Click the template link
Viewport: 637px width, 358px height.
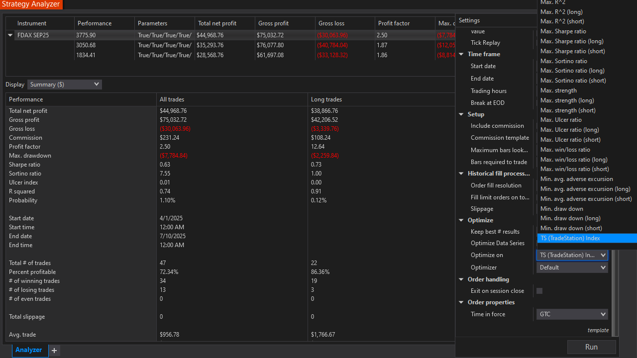coord(598,330)
